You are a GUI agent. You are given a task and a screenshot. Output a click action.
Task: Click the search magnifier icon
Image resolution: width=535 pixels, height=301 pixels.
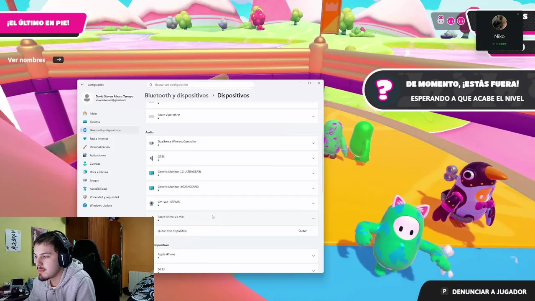pyautogui.click(x=151, y=85)
